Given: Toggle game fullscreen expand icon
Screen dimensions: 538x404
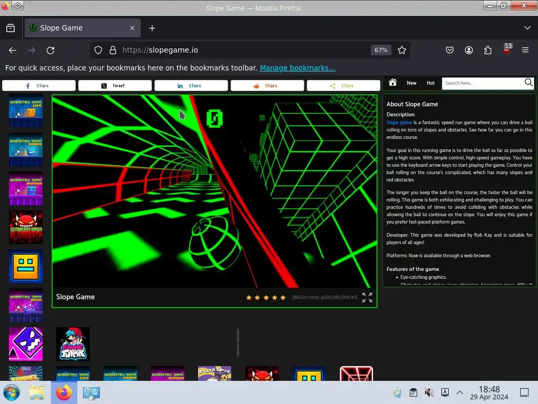Looking at the screenshot, I should [x=367, y=298].
